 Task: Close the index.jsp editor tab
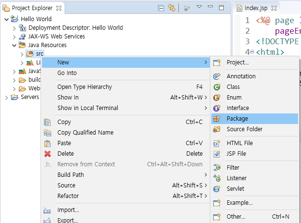[x=274, y=8]
